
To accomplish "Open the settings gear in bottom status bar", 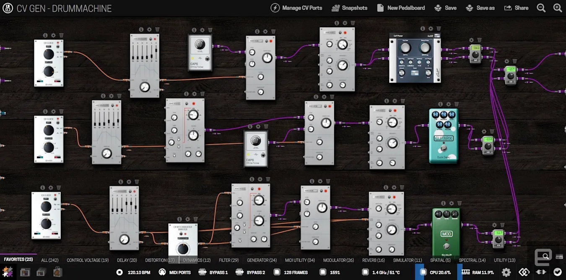I will tap(506, 272).
